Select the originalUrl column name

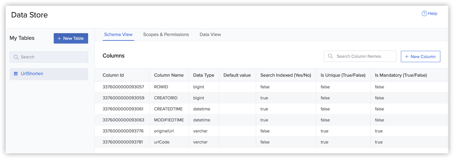tap(164, 131)
